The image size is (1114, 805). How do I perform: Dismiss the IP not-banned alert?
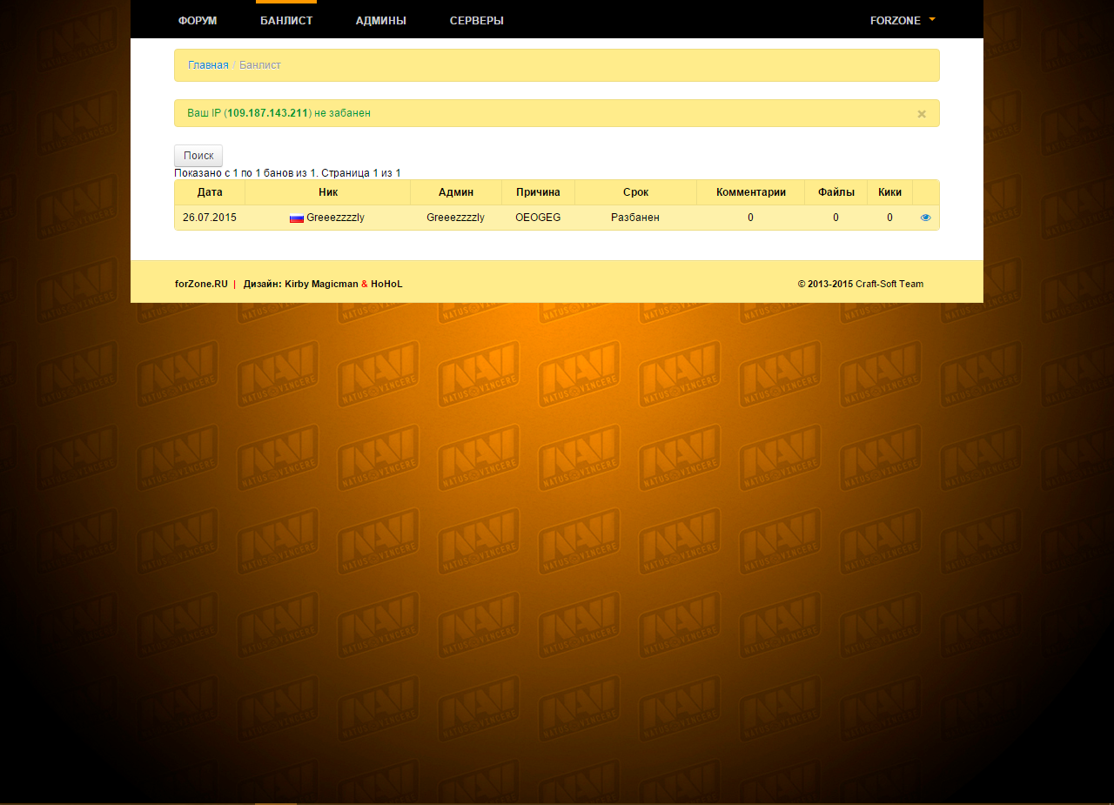pyautogui.click(x=922, y=114)
